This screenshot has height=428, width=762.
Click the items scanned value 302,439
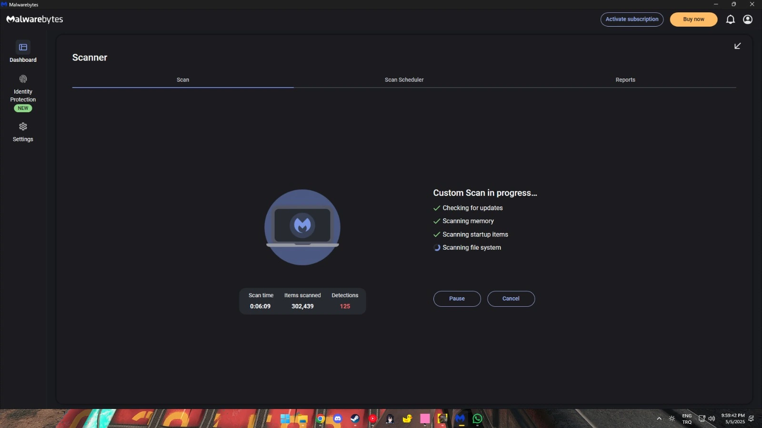coord(302,306)
